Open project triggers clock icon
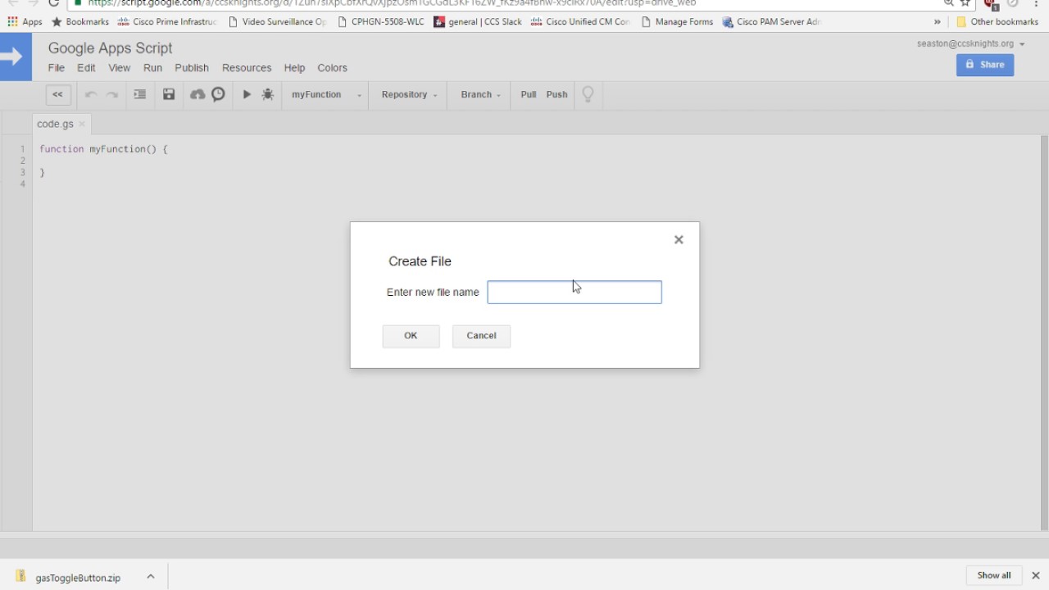The width and height of the screenshot is (1049, 590). click(218, 94)
